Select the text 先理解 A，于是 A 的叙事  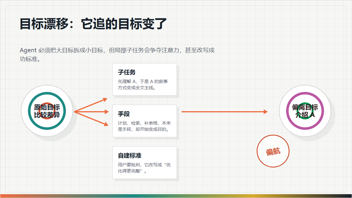pyautogui.click(x=143, y=81)
